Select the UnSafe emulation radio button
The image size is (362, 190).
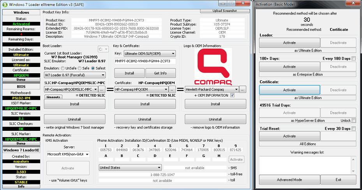click(x=63, y=68)
